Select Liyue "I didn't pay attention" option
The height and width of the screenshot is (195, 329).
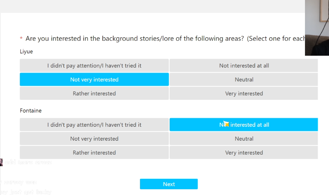(94, 66)
